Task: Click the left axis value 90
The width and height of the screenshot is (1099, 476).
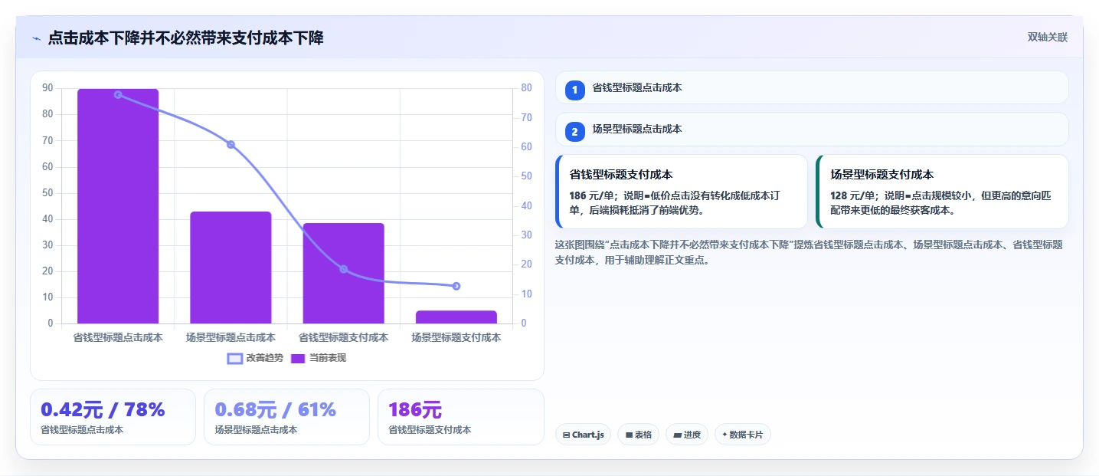Action: (x=47, y=88)
